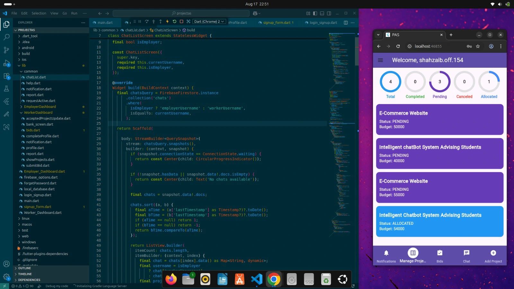This screenshot has height=289, width=514.
Task: Expand the android folder in Explorer
Action: tap(28, 48)
